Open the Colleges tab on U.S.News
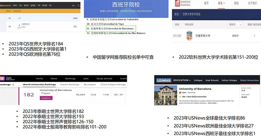This screenshot has height=137, width=261. click(x=198, y=80)
